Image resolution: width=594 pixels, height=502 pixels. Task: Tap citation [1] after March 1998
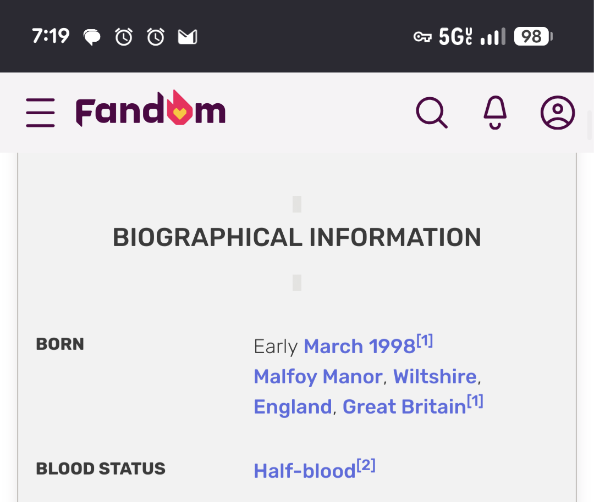(x=425, y=341)
